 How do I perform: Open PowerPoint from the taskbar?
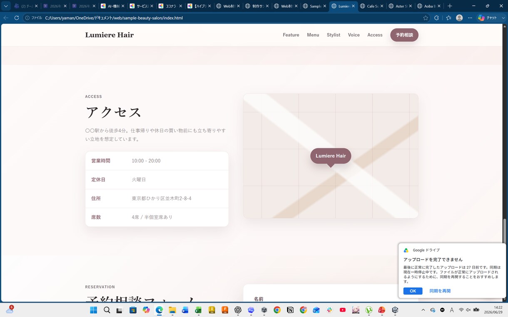(x=382, y=310)
